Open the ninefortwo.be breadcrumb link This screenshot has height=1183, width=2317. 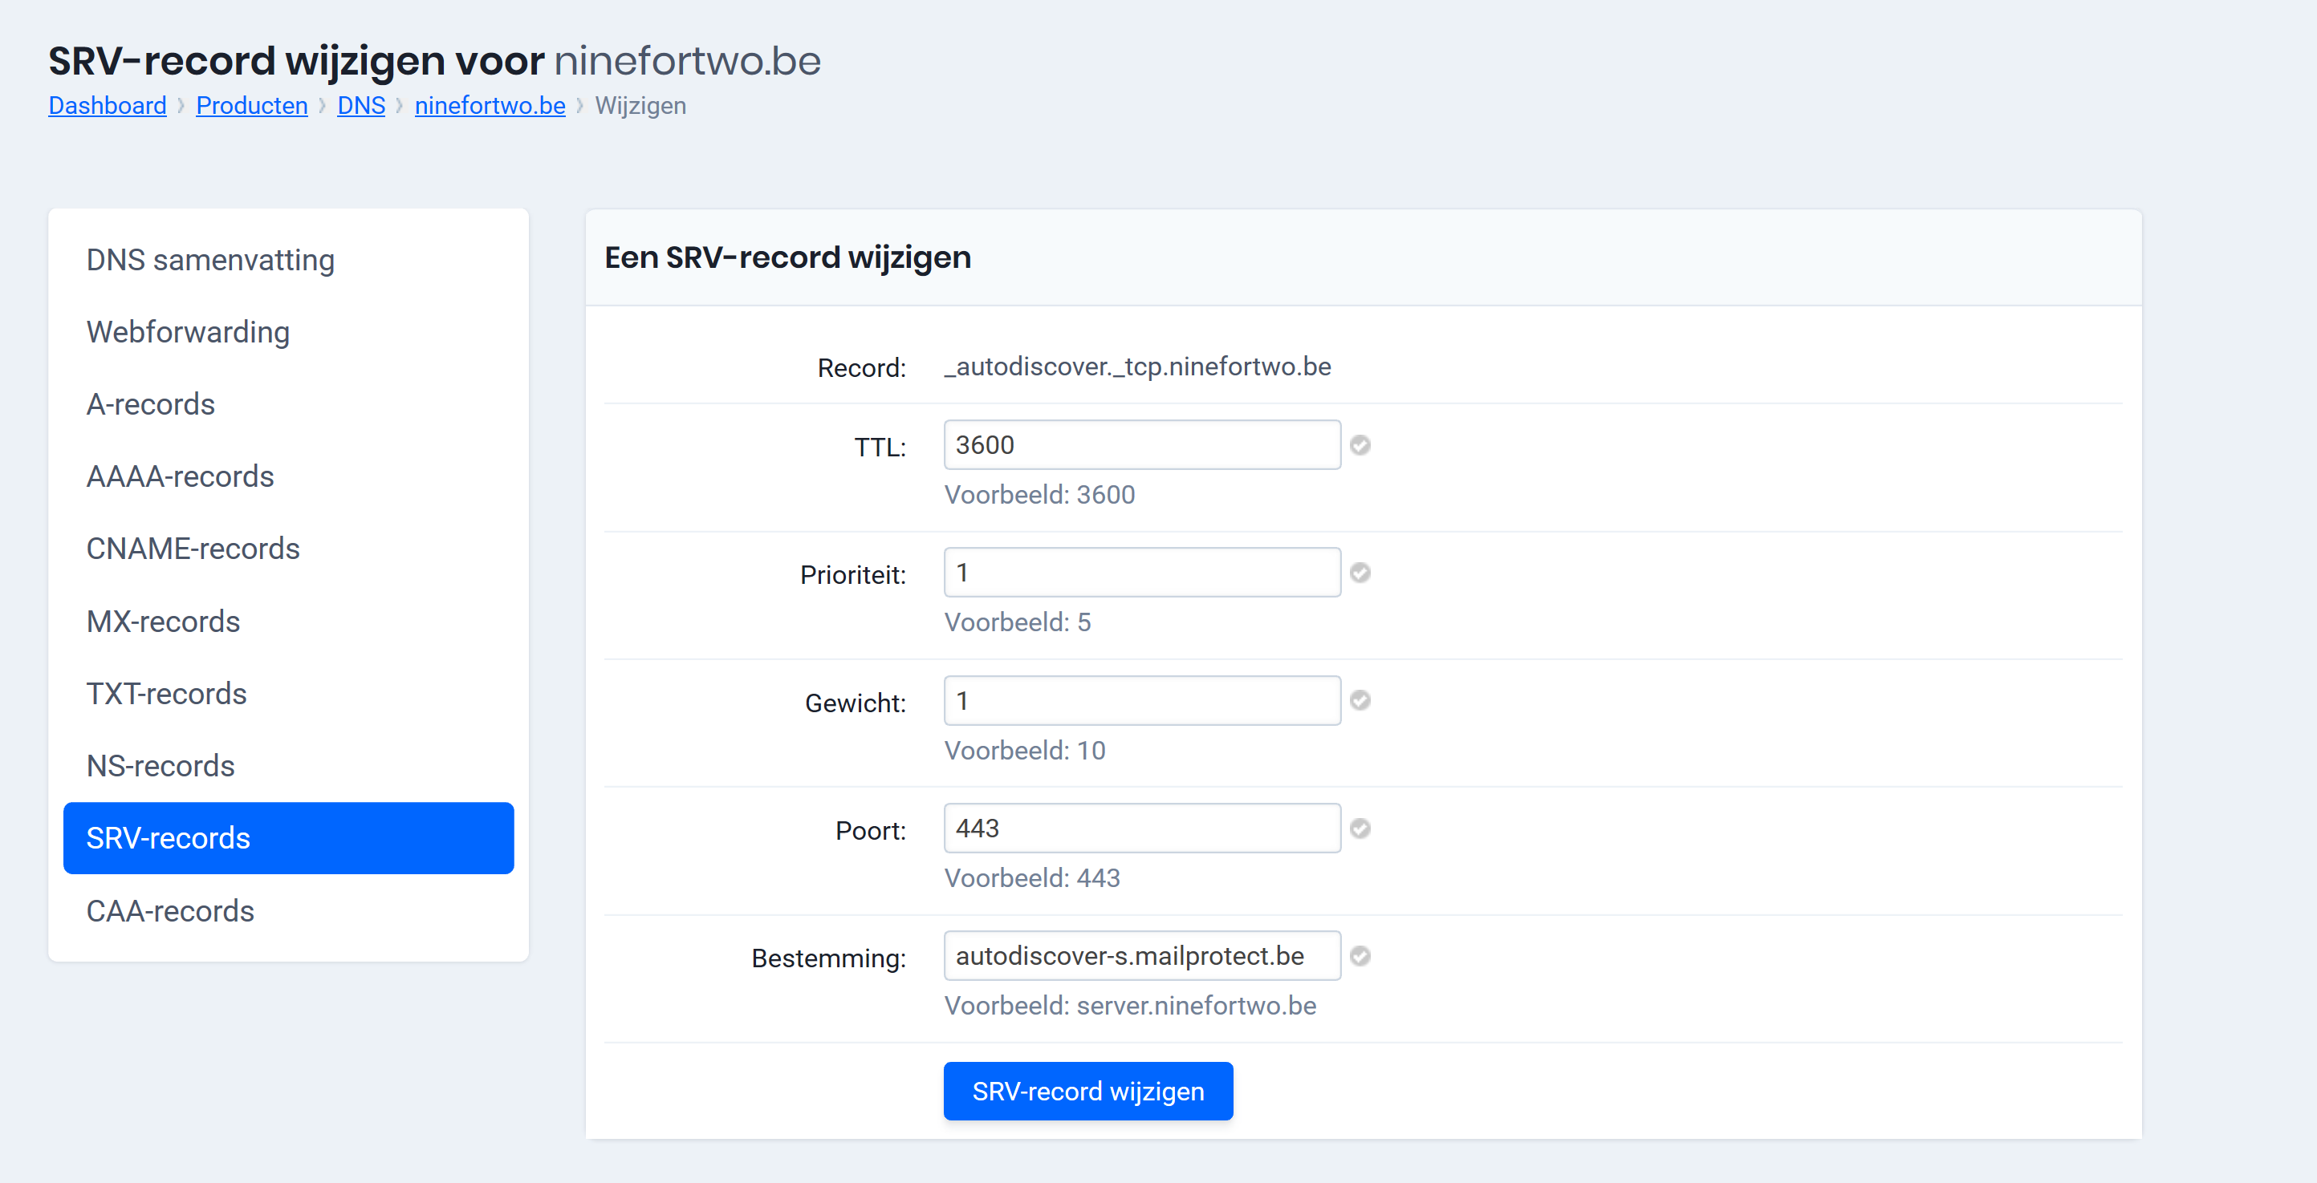[x=490, y=105]
